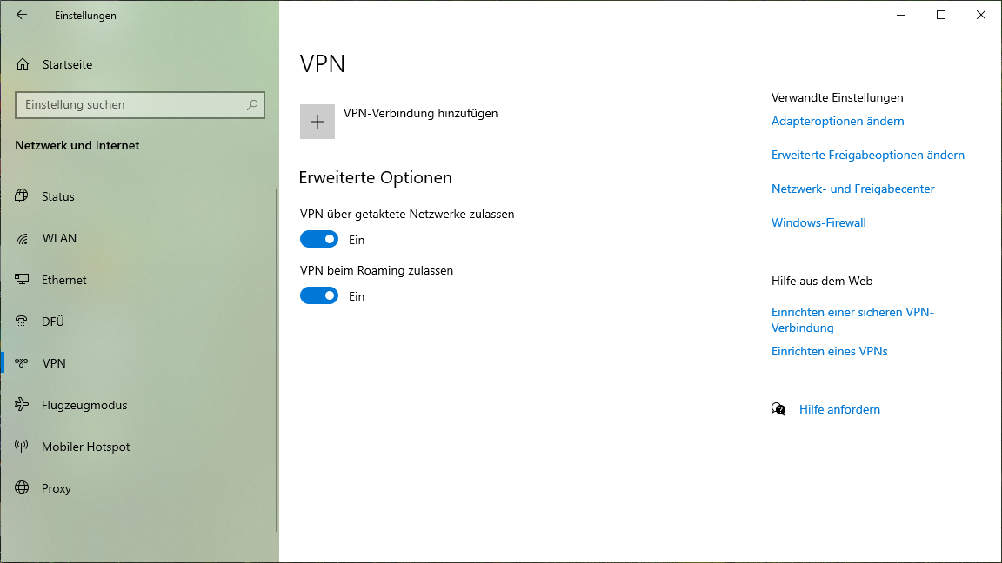Viewport: 1002px width, 563px height.
Task: Turn off VPN beim Roaming toggle
Action: [319, 296]
